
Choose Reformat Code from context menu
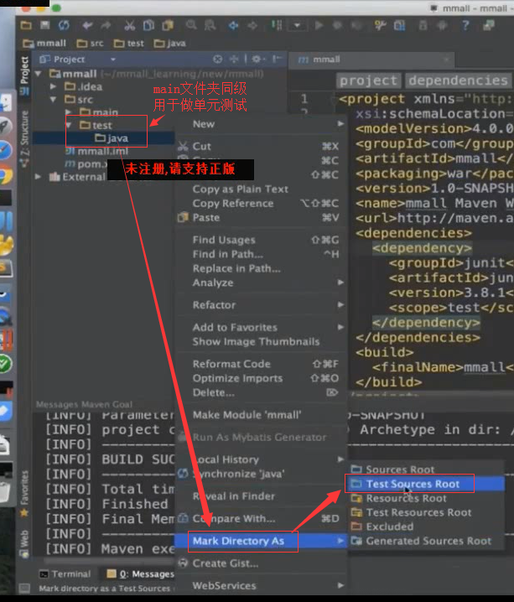[261, 364]
